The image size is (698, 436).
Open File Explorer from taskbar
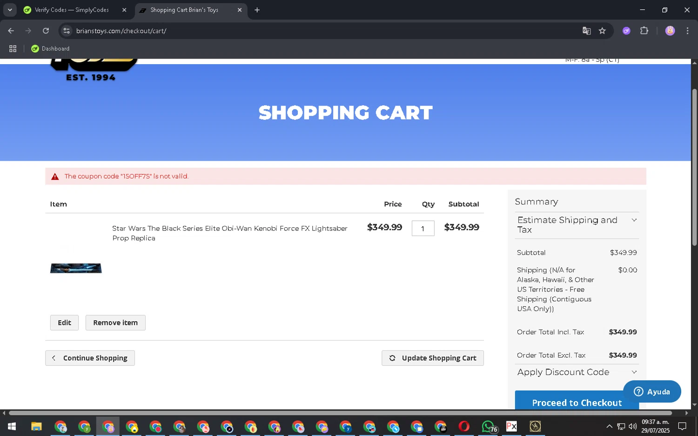[x=36, y=426]
